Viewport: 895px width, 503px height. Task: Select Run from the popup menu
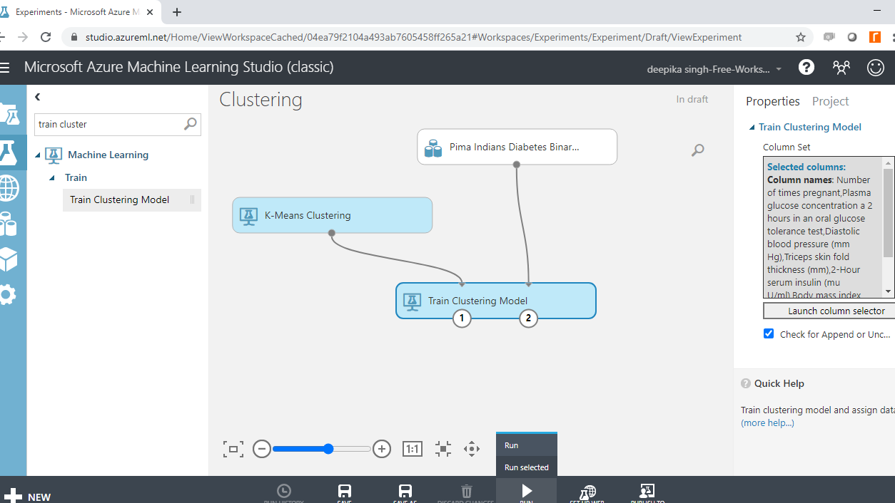(x=527, y=445)
